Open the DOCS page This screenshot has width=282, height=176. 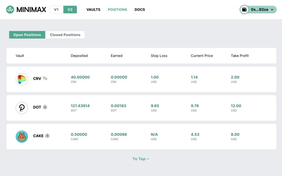coord(140,9)
